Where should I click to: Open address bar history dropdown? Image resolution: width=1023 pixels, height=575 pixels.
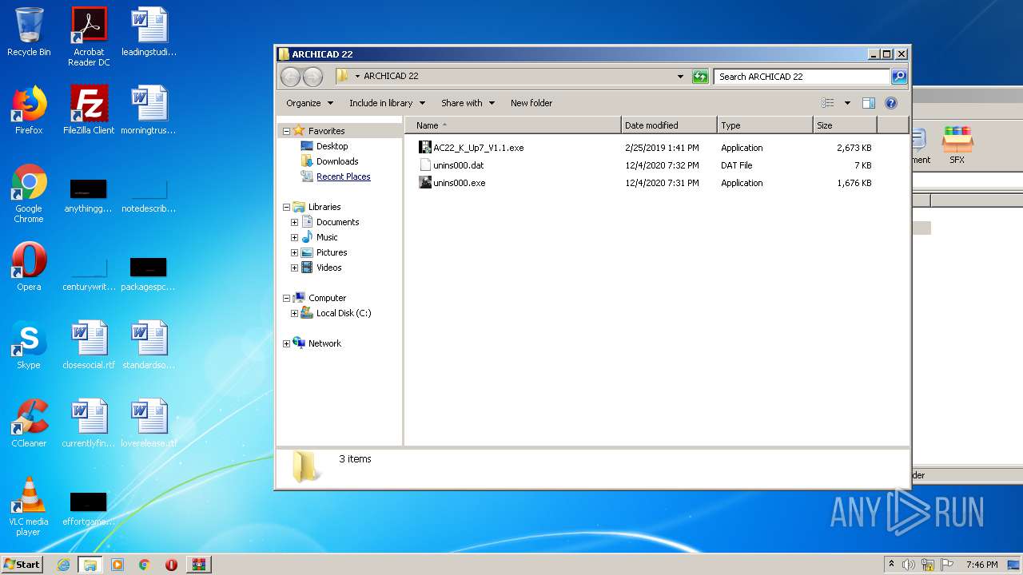(680, 77)
